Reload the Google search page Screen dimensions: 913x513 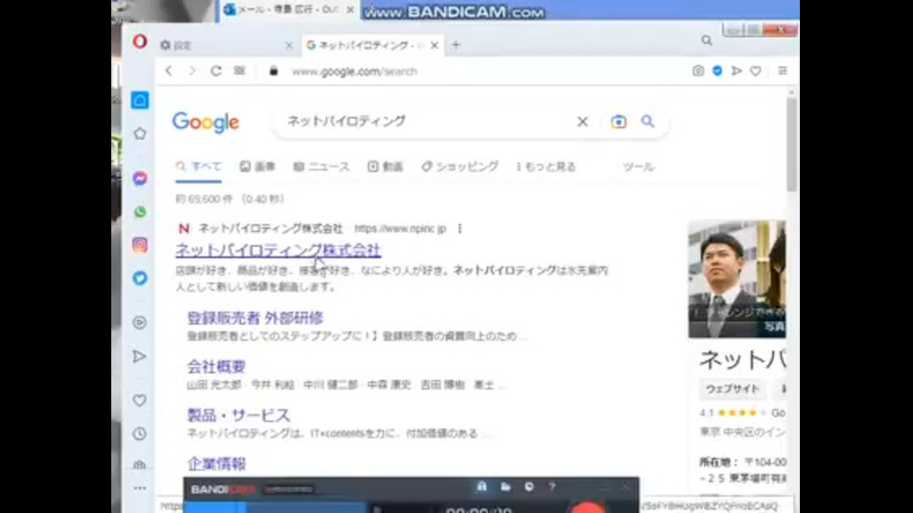[216, 71]
